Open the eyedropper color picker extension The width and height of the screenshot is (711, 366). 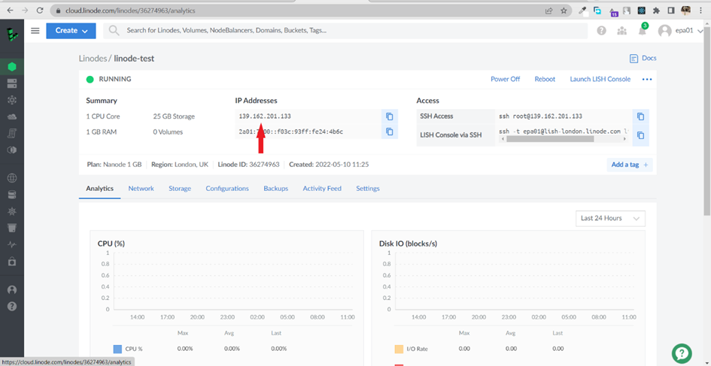pyautogui.click(x=582, y=10)
